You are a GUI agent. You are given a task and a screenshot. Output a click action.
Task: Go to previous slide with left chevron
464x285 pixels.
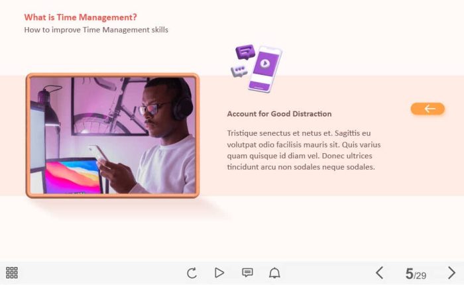click(x=379, y=272)
